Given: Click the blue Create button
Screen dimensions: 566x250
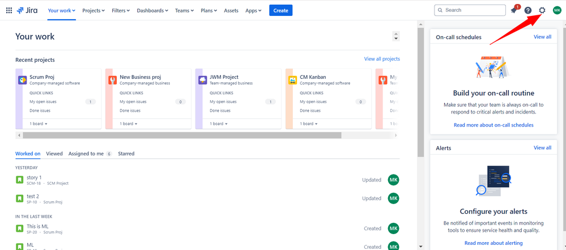Looking at the screenshot, I should coord(280,10).
